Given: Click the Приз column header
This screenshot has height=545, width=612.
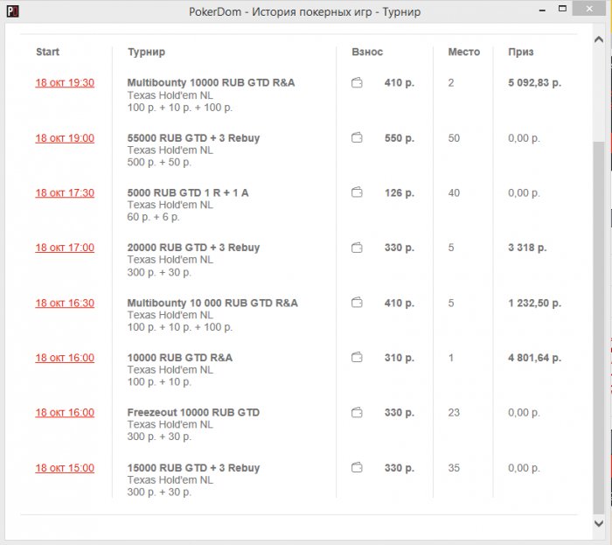Looking at the screenshot, I should tap(521, 52).
